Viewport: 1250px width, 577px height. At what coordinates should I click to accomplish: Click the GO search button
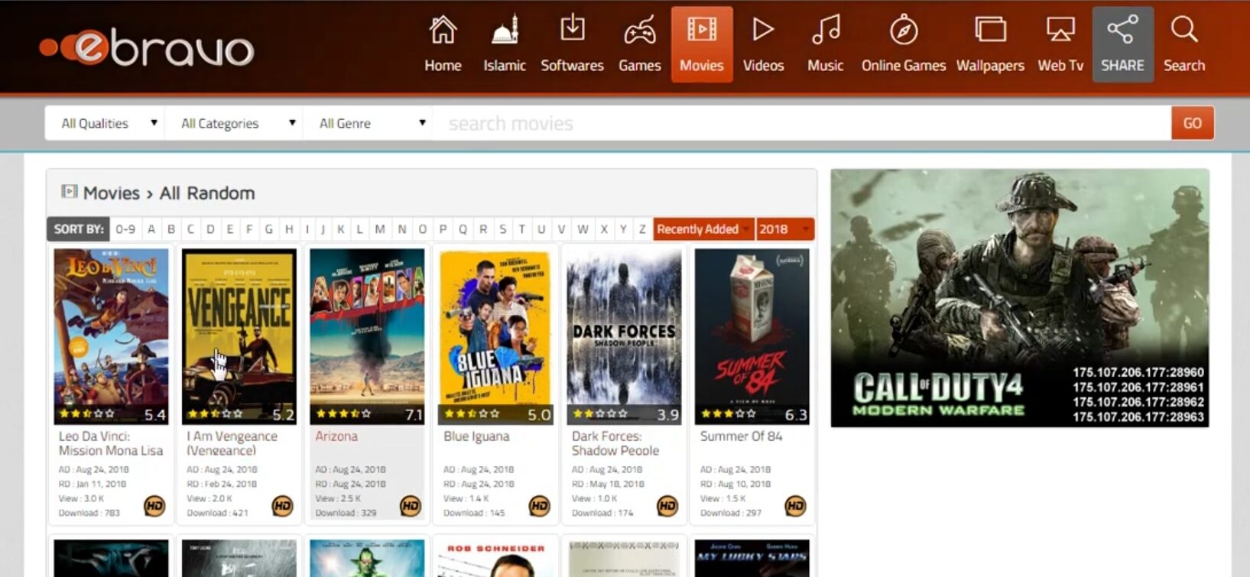pos(1192,123)
